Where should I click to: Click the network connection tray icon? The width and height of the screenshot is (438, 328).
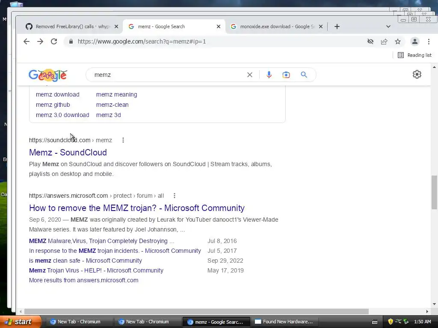pos(398,322)
